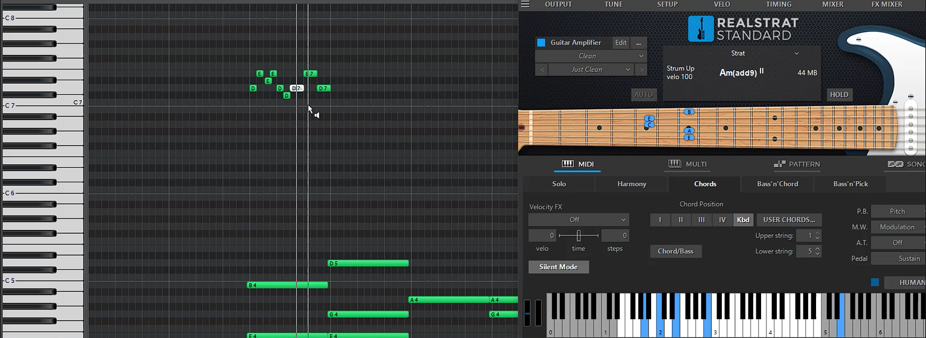Image resolution: width=926 pixels, height=338 pixels.
Task: Open the Clean amp type dropdown
Action: pyautogui.click(x=591, y=56)
